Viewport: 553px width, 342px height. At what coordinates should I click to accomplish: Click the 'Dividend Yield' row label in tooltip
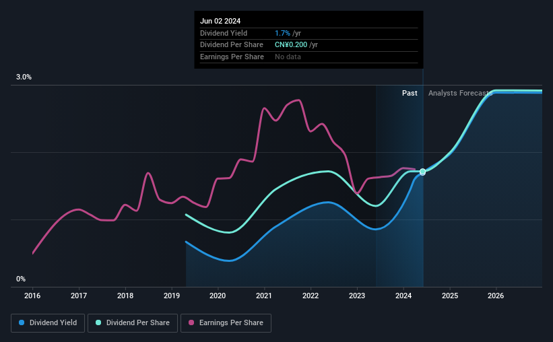(x=224, y=33)
